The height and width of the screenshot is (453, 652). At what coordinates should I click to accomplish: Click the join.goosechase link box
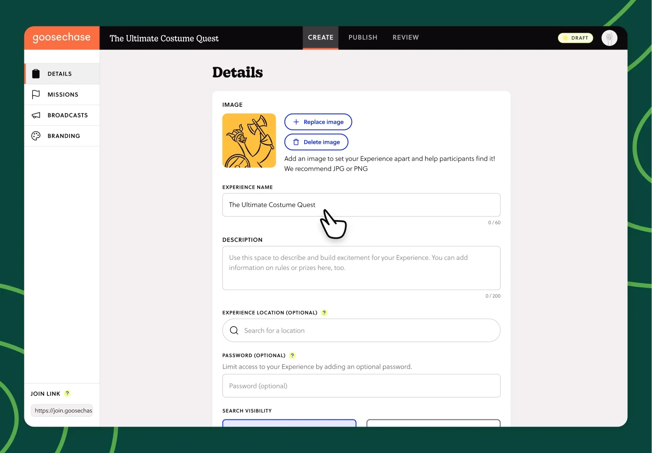pyautogui.click(x=62, y=411)
